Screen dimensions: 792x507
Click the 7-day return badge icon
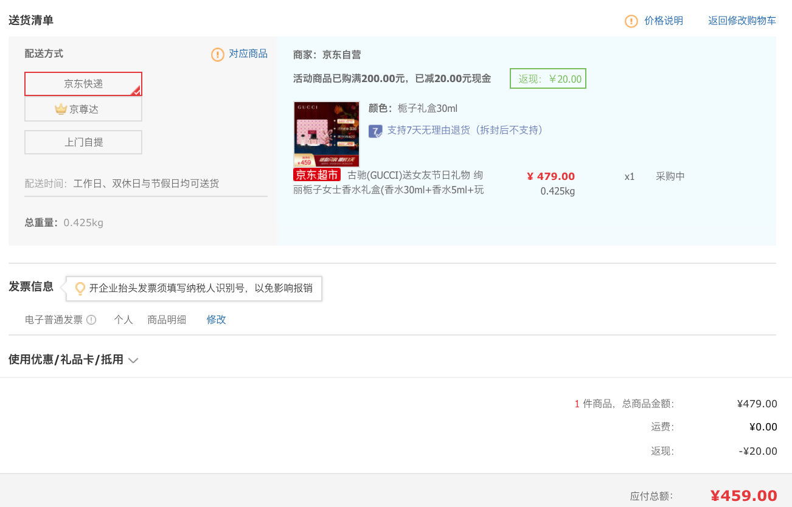point(375,131)
